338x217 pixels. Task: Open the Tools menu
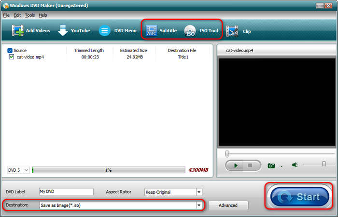[29, 15]
